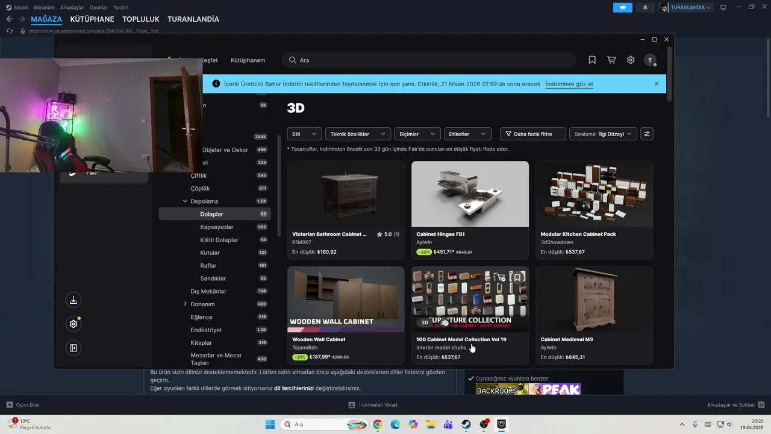The width and height of the screenshot is (771, 434).
Task: Reload the Steam store page
Action: tap(9, 31)
